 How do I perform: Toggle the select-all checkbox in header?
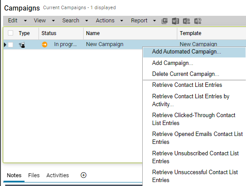[11, 33]
